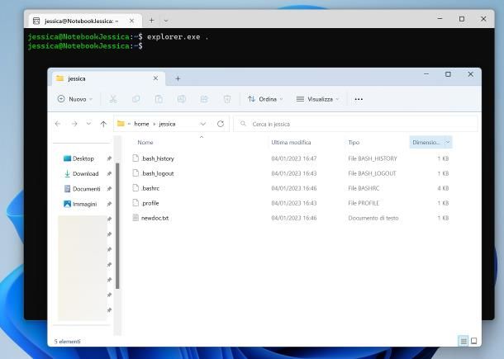This screenshot has height=359, width=504.
Task: Click the folder icon in address bar
Action: (x=121, y=124)
